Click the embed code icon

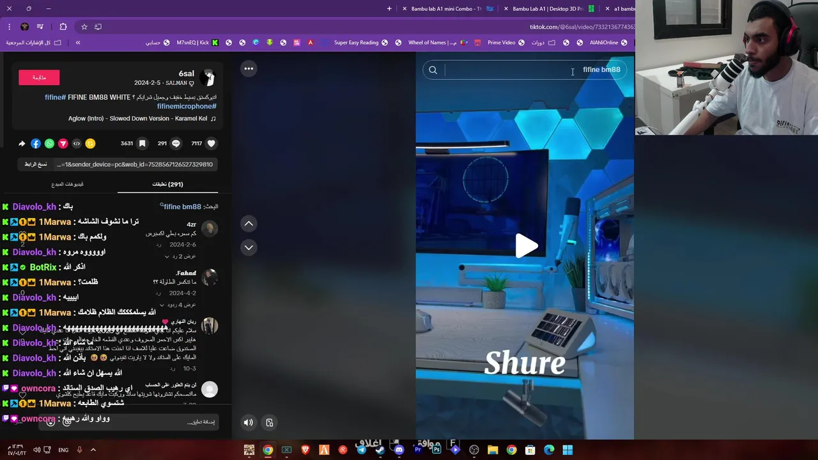(77, 144)
